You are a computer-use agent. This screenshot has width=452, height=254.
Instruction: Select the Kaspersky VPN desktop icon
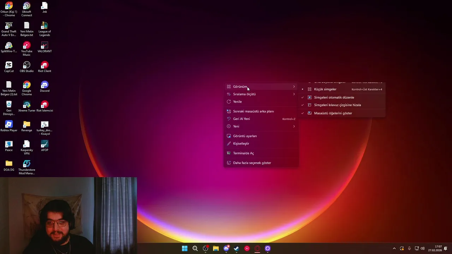tap(26, 148)
